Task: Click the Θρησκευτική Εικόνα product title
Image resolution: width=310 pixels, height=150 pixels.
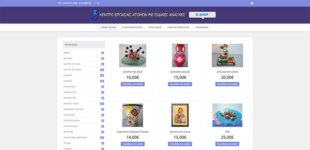Action: click(x=180, y=132)
